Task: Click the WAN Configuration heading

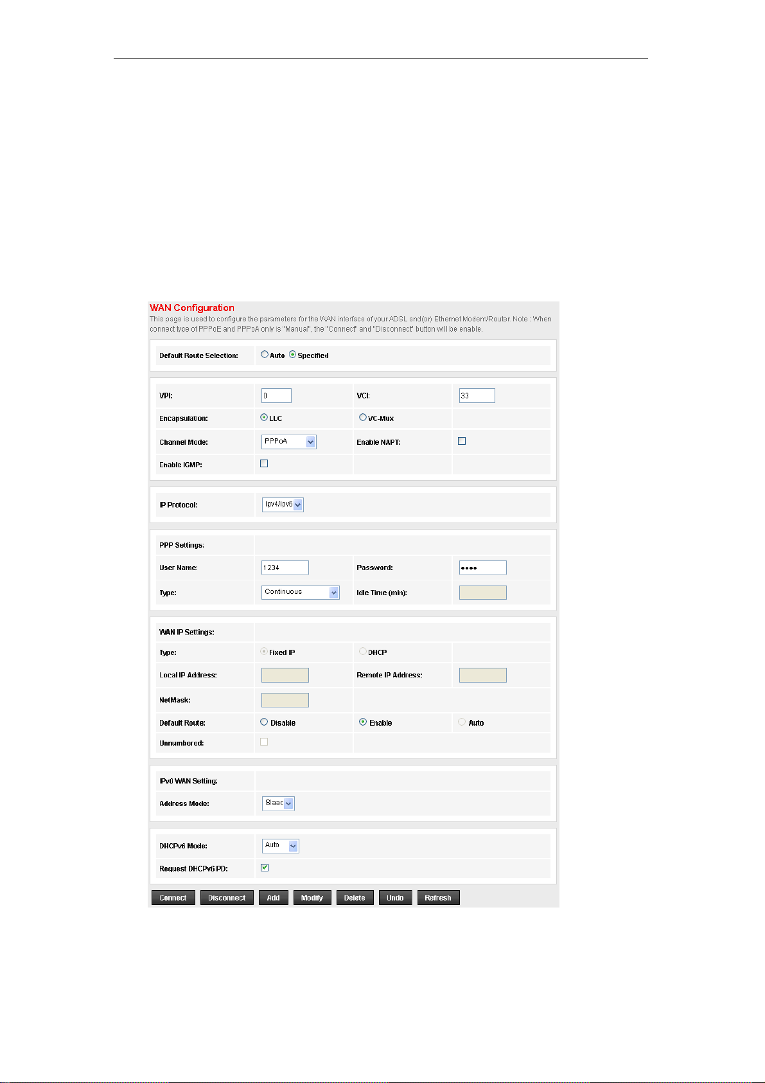Action: click(x=192, y=308)
